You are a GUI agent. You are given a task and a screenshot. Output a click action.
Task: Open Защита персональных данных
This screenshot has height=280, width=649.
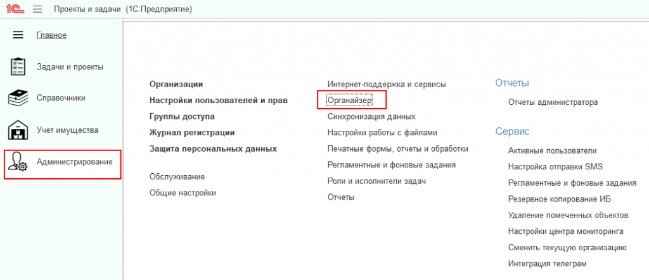pyautogui.click(x=213, y=149)
